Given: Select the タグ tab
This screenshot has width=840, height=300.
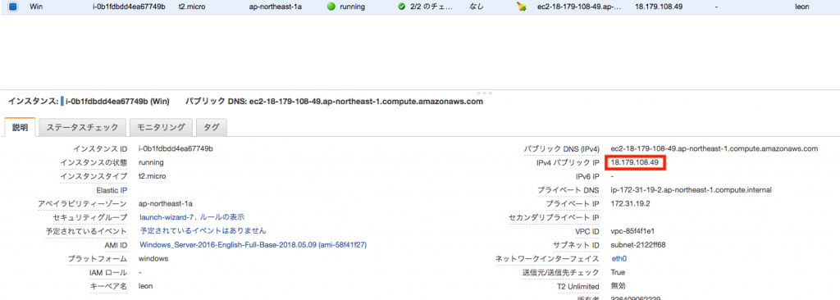Looking at the screenshot, I should click(211, 128).
